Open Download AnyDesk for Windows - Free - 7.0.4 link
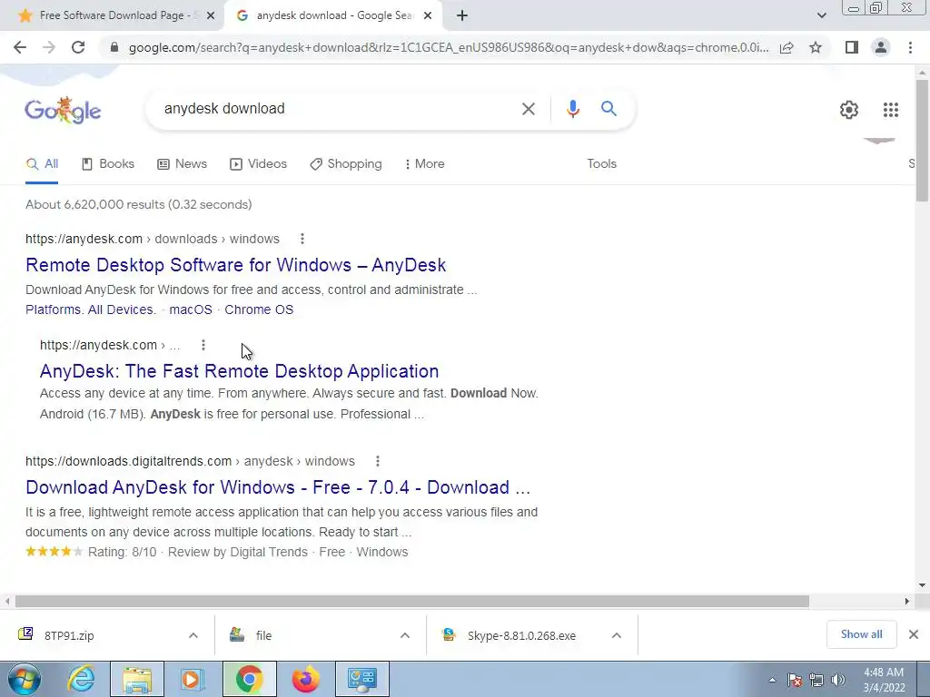930x697 pixels. pyautogui.click(x=278, y=487)
